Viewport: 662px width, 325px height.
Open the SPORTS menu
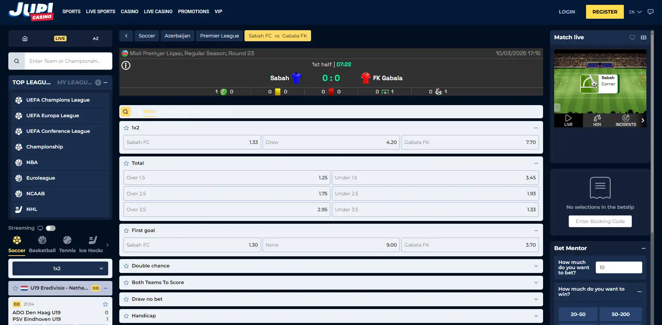tap(71, 11)
